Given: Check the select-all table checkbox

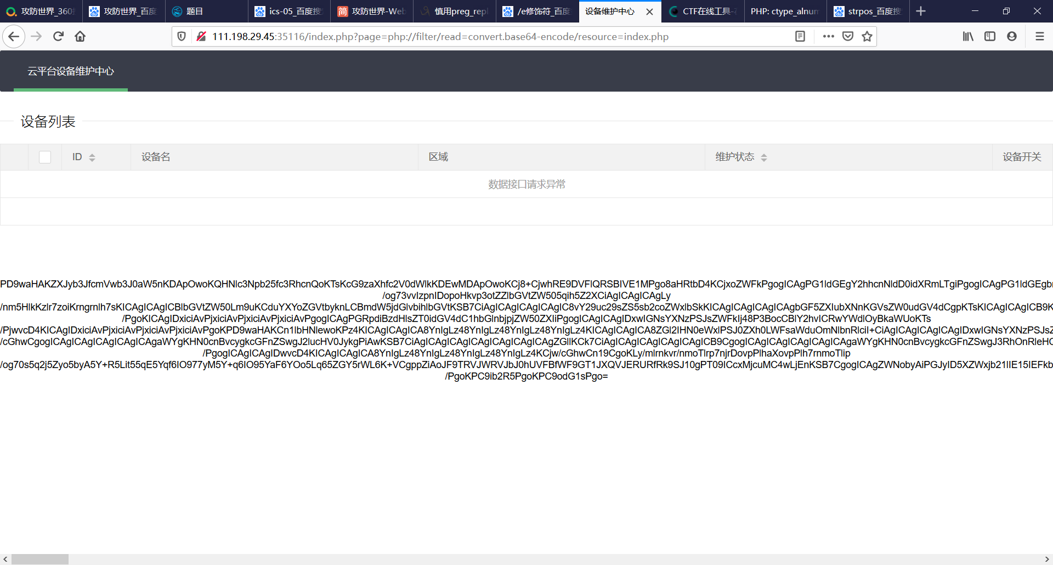Looking at the screenshot, I should click(x=45, y=157).
